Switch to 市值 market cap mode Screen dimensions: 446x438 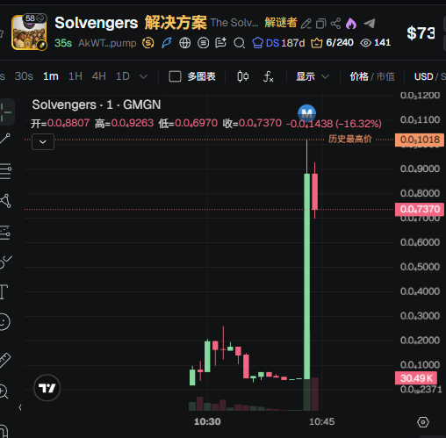pyautogui.click(x=385, y=76)
